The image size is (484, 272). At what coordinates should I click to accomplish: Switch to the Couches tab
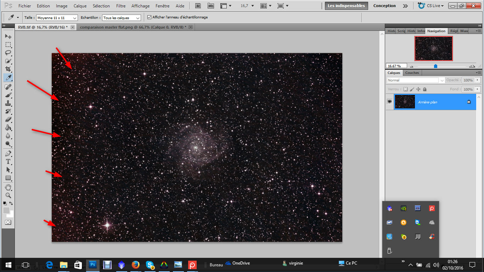[412, 73]
